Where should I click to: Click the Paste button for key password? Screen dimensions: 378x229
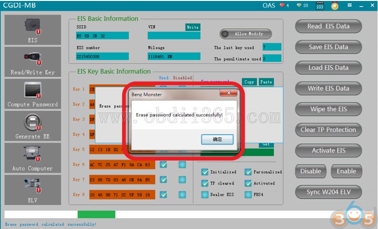(x=266, y=82)
